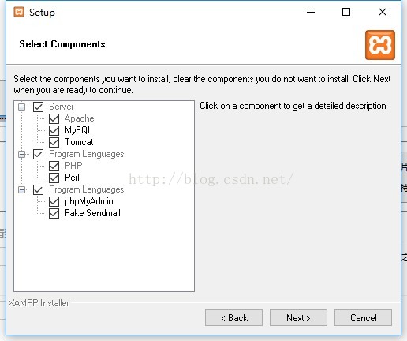
Task: Select the PHP component label
Action: (73, 166)
